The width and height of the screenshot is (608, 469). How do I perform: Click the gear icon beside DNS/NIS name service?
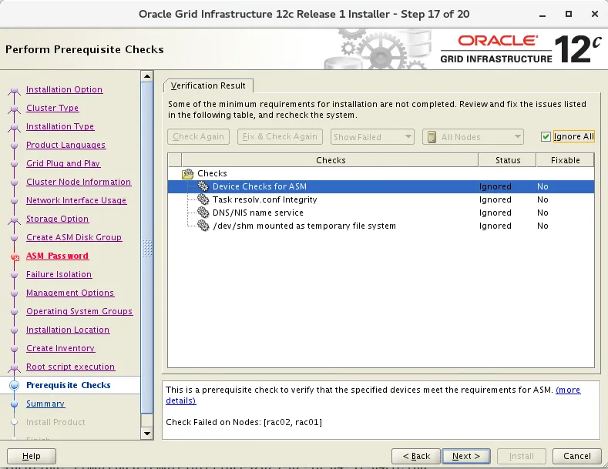tap(203, 213)
